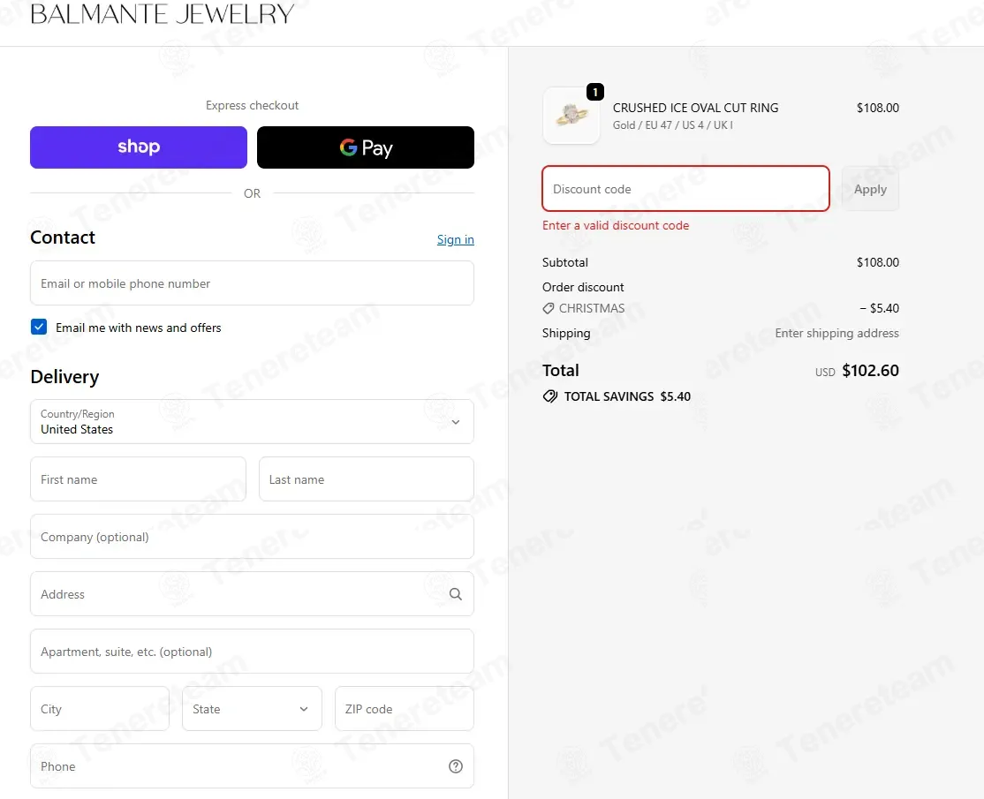Click the Apply discount button
This screenshot has width=984, height=799.
(870, 189)
